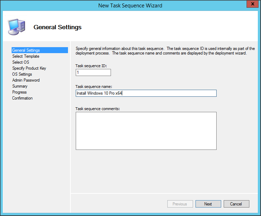Click the General Settings page heading
This screenshot has width=261, height=216.
pos(57,27)
